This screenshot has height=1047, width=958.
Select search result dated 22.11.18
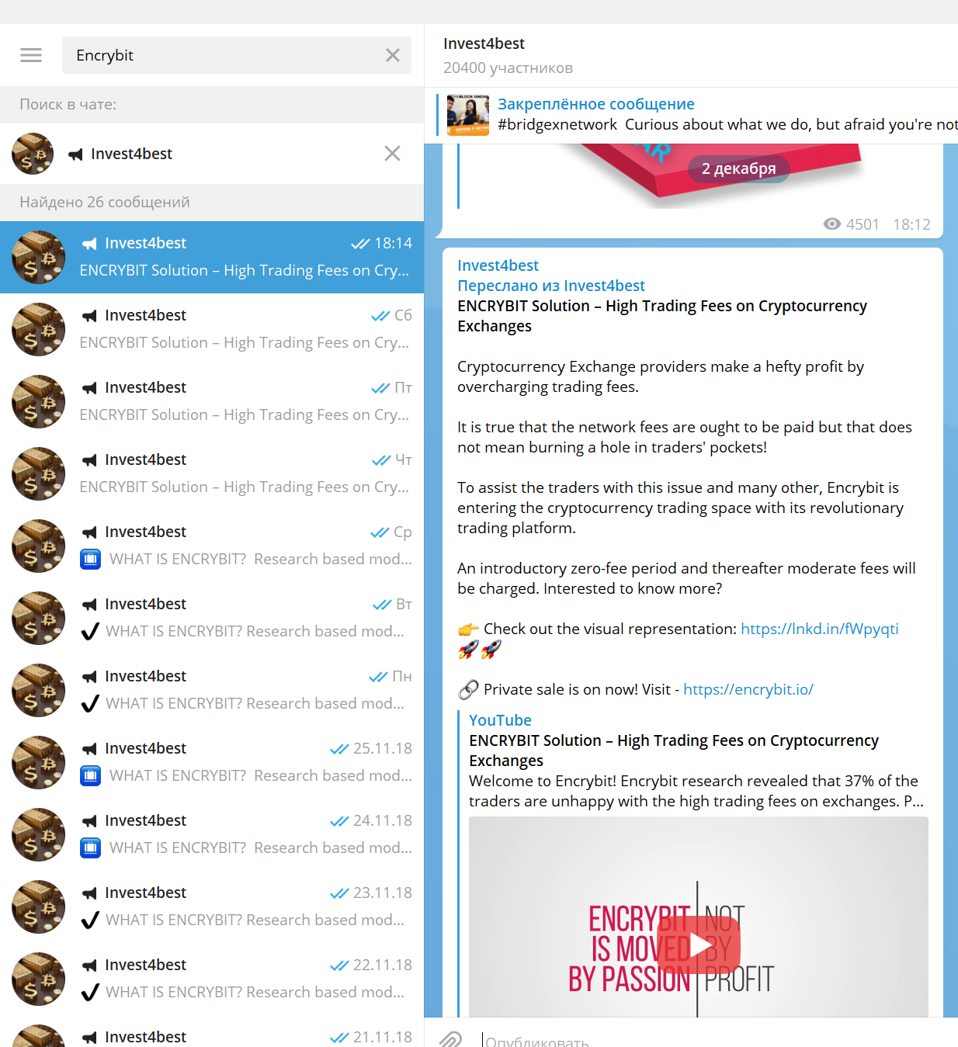212,979
